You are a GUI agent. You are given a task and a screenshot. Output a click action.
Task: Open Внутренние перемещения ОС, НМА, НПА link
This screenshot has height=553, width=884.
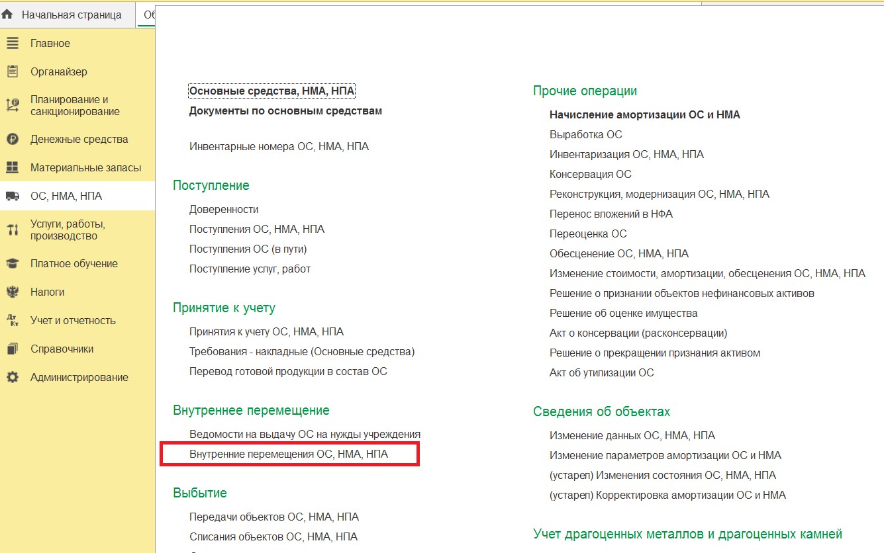[x=289, y=454]
